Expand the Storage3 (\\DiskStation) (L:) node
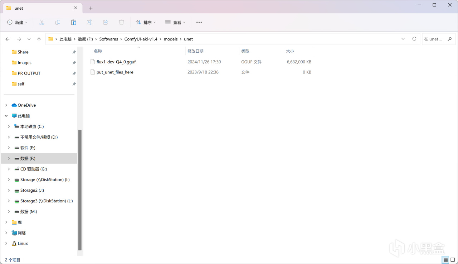The width and height of the screenshot is (458, 264). (9, 201)
